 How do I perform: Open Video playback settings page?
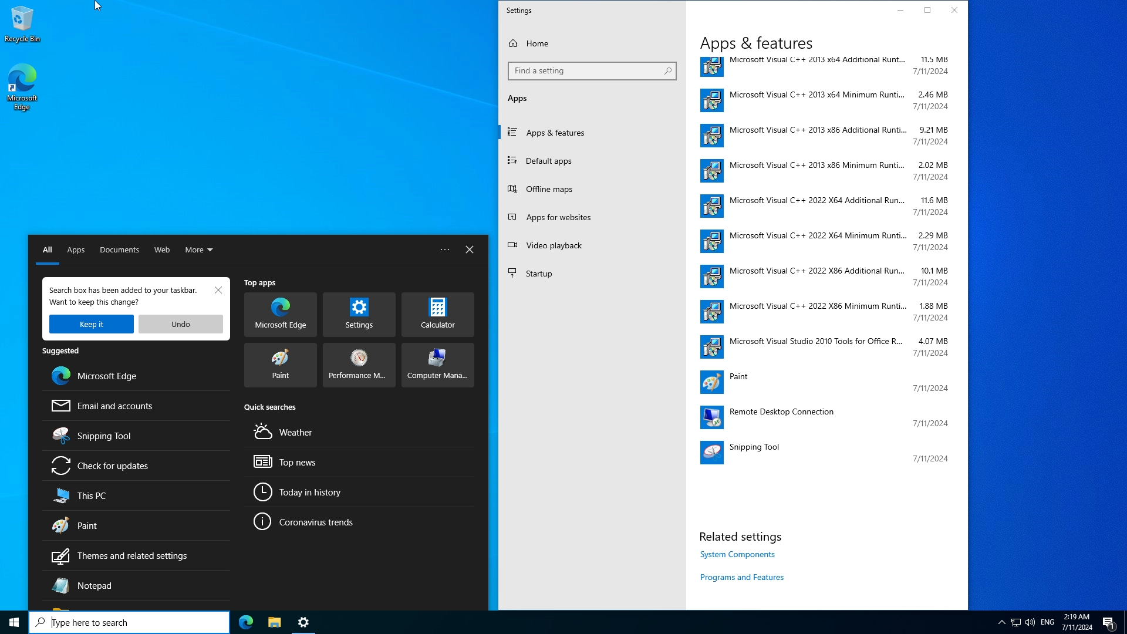[554, 245]
